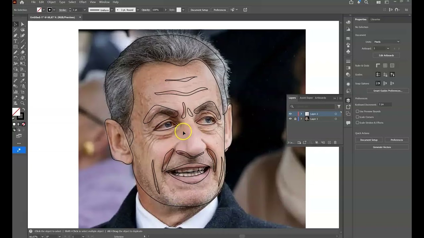The height and width of the screenshot is (238, 424).
Task: Switch to the Libraries tab
Action: [x=375, y=19]
